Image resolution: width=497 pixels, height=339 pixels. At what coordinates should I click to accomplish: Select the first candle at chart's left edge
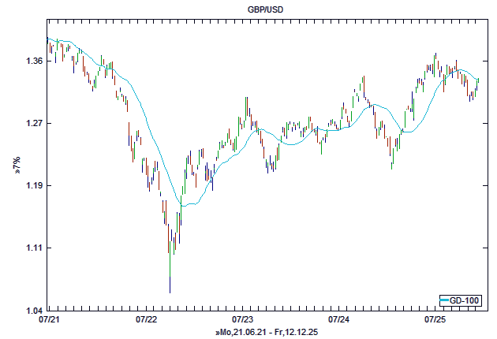(x=48, y=41)
